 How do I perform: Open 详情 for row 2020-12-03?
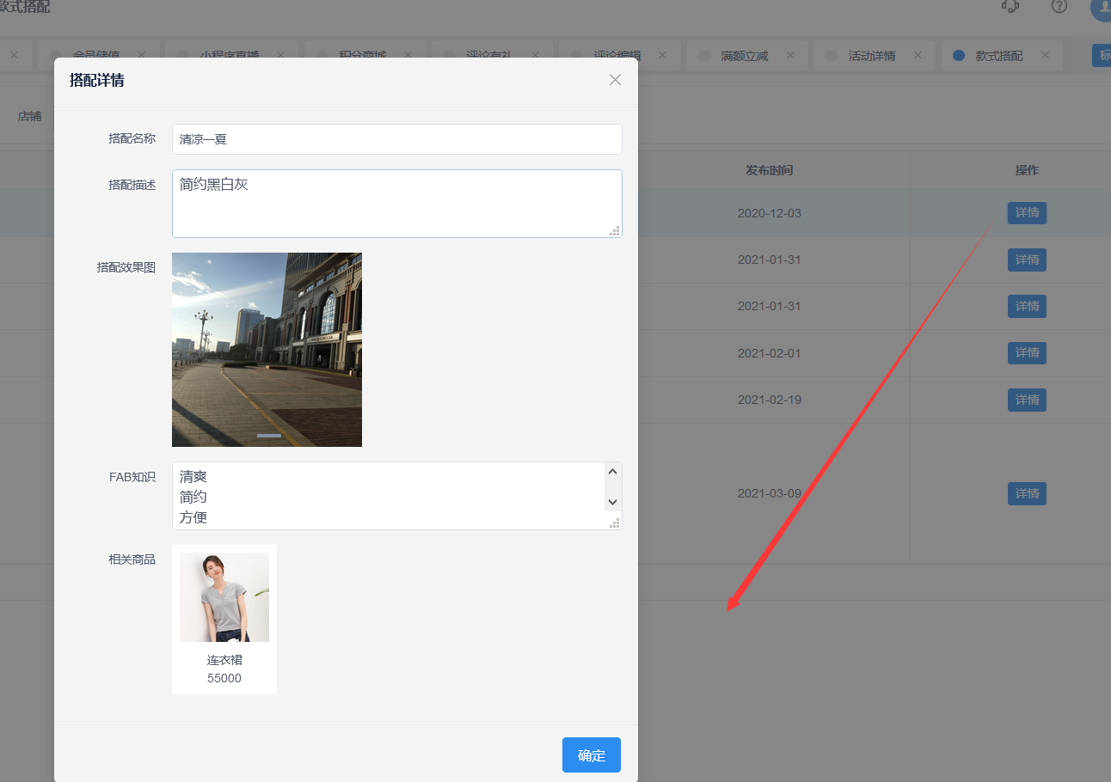tap(1027, 213)
